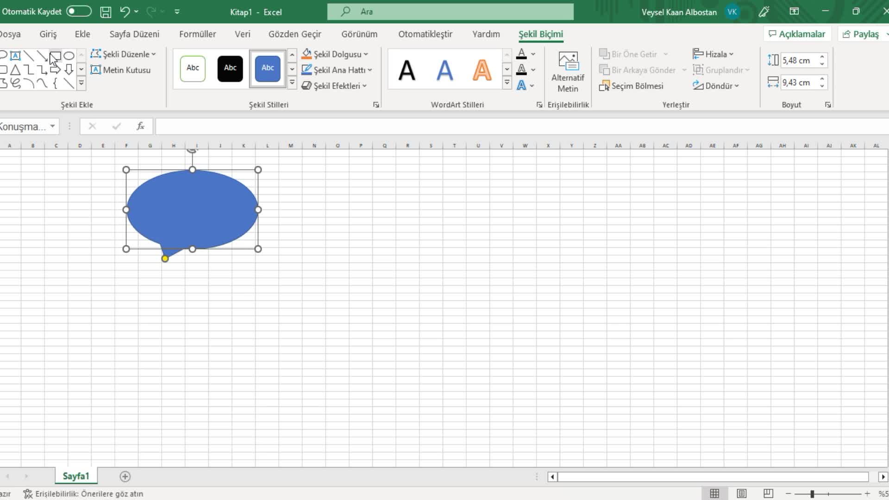Select the elbow connector shape

click(x=29, y=70)
